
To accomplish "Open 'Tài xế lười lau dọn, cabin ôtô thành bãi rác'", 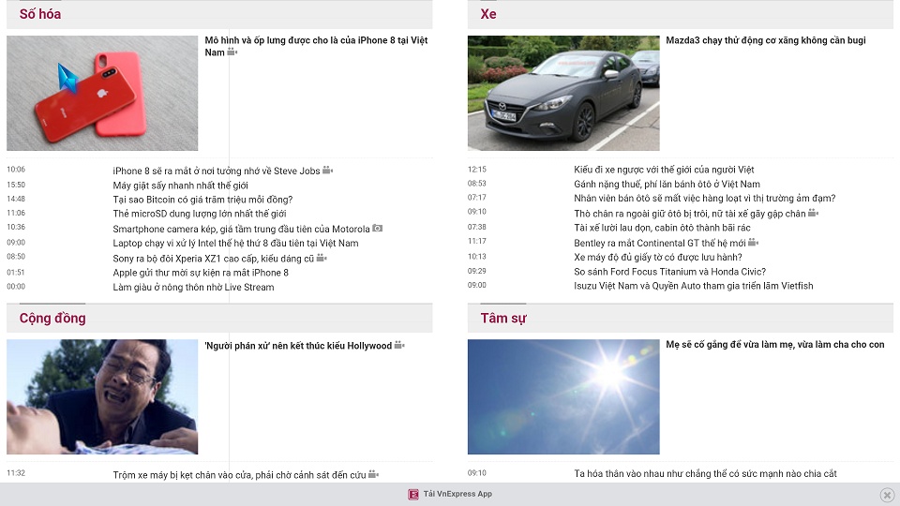I will (662, 228).
